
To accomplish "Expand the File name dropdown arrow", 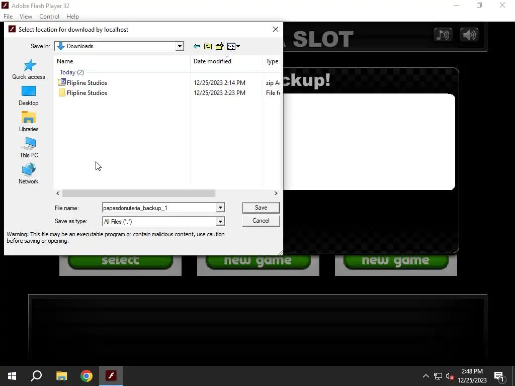I will pos(220,208).
